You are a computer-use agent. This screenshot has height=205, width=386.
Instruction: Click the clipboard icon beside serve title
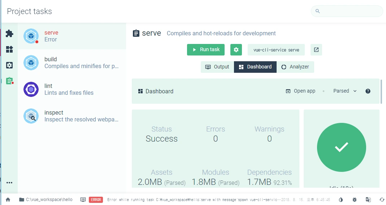coord(136,33)
